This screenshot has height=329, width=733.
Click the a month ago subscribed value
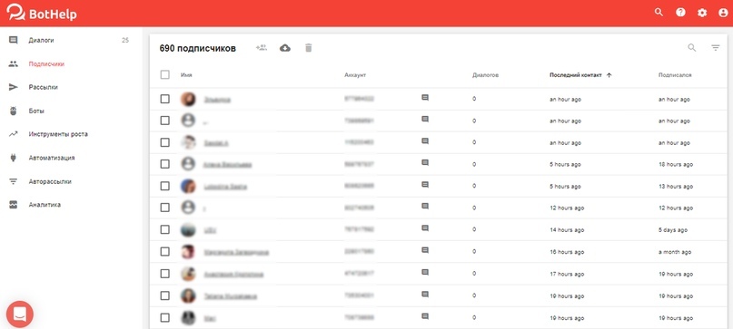675,252
